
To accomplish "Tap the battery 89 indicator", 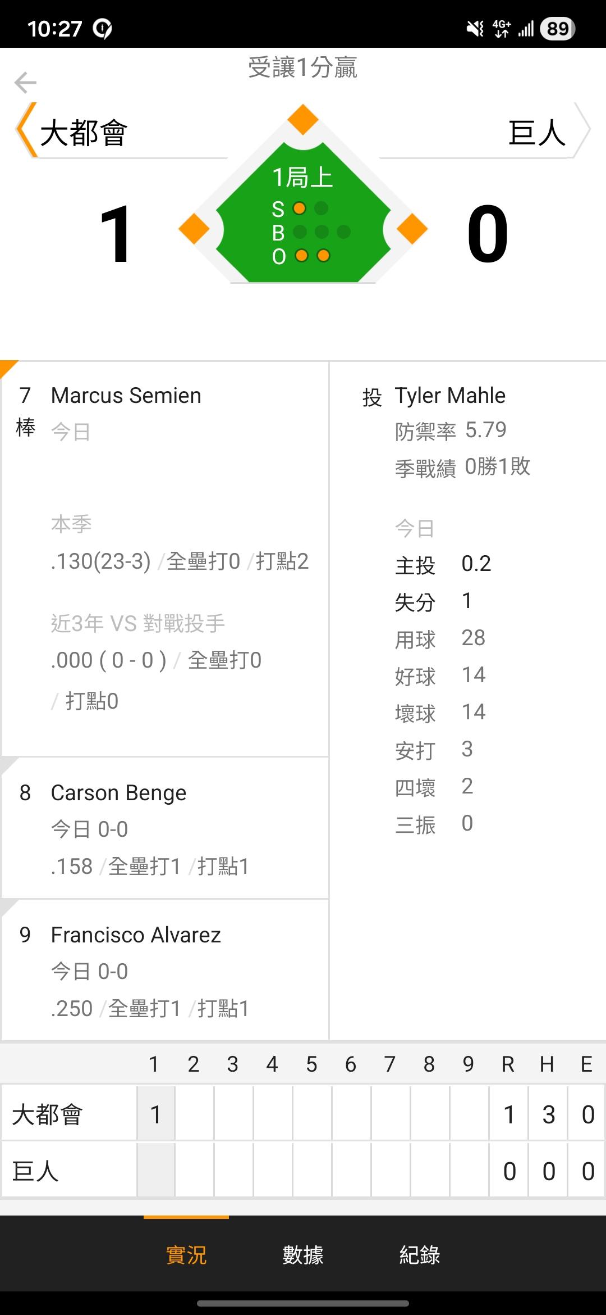I will tap(557, 28).
